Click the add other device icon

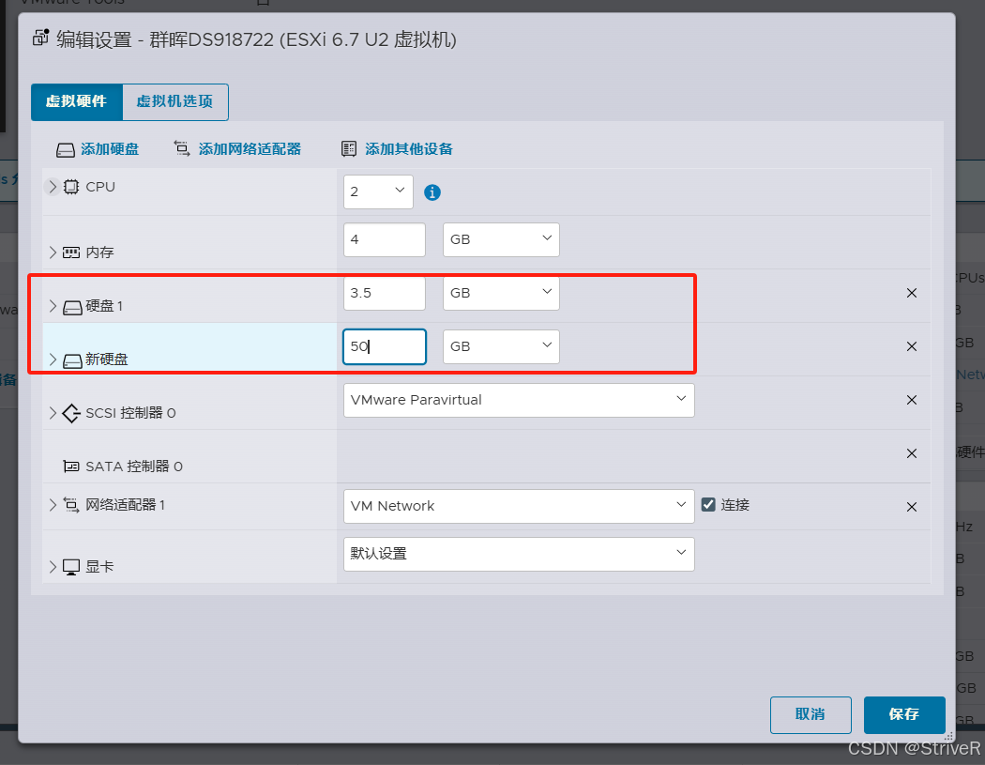(x=349, y=149)
